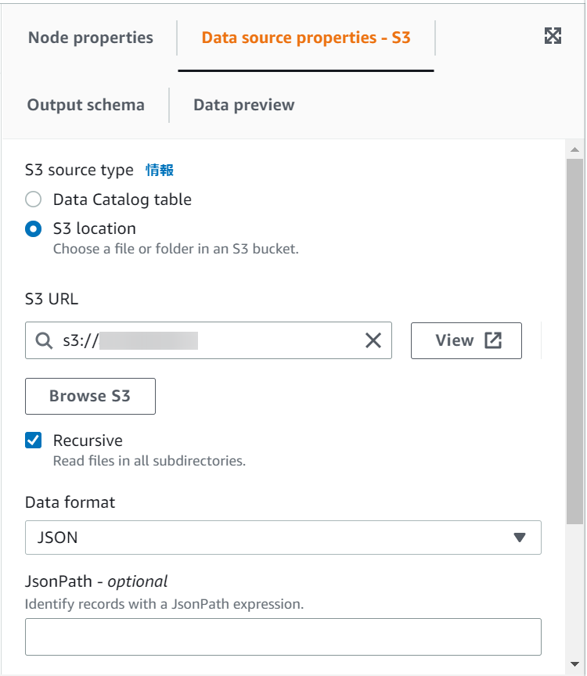Switch to the Output schema tab
Screen dimensions: 587x676
pos(86,105)
